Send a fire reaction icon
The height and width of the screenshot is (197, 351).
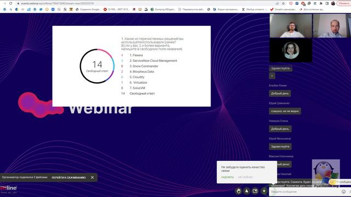click(247, 191)
